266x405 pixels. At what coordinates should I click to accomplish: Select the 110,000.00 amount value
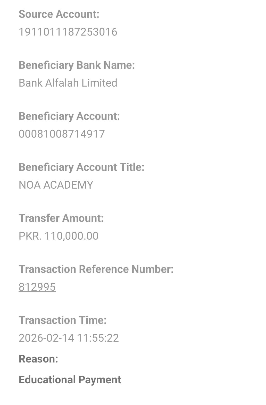(71, 236)
